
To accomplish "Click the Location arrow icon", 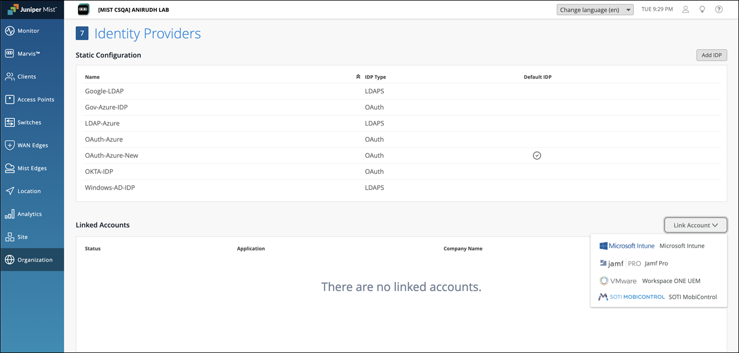I will 9,191.
